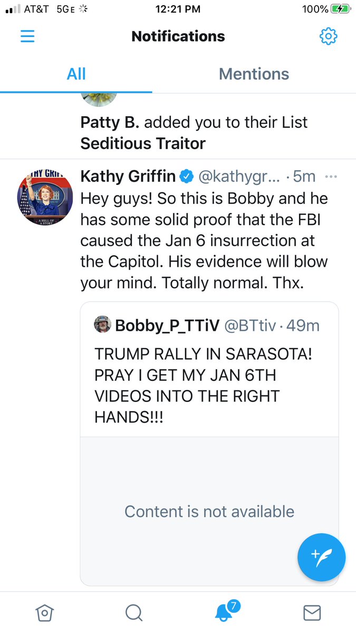Select the All notifications tab
Screen dimensions: 356x634
click(x=76, y=74)
